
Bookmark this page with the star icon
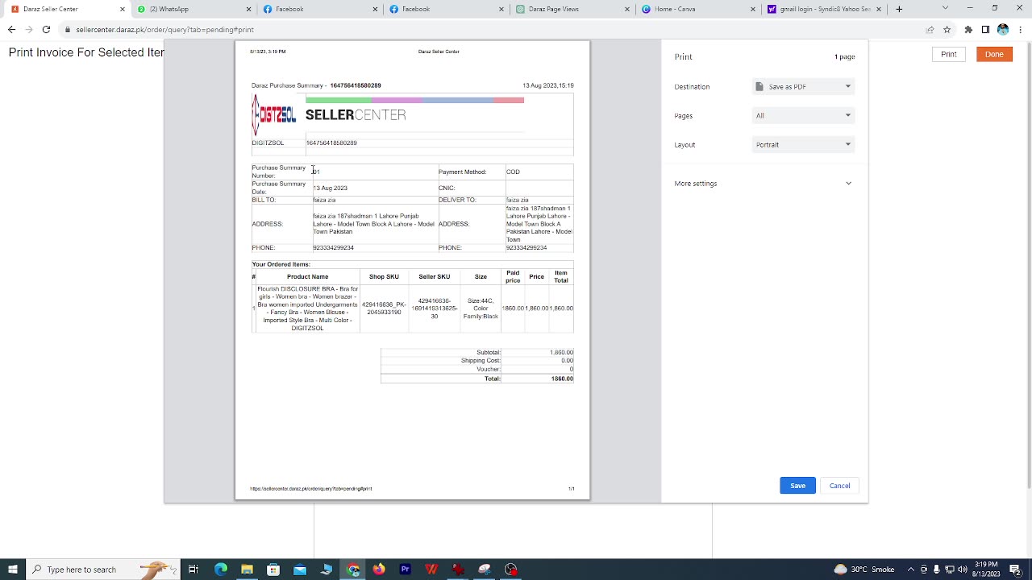(x=947, y=30)
